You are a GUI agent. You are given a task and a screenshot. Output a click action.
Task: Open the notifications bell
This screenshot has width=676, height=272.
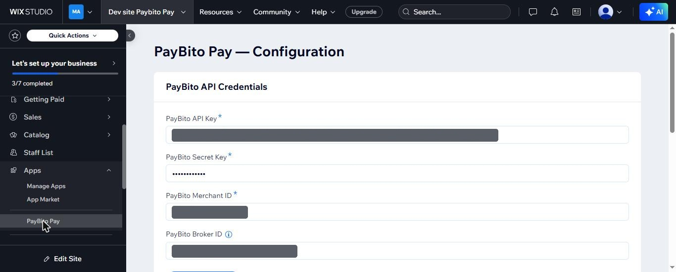coord(554,12)
